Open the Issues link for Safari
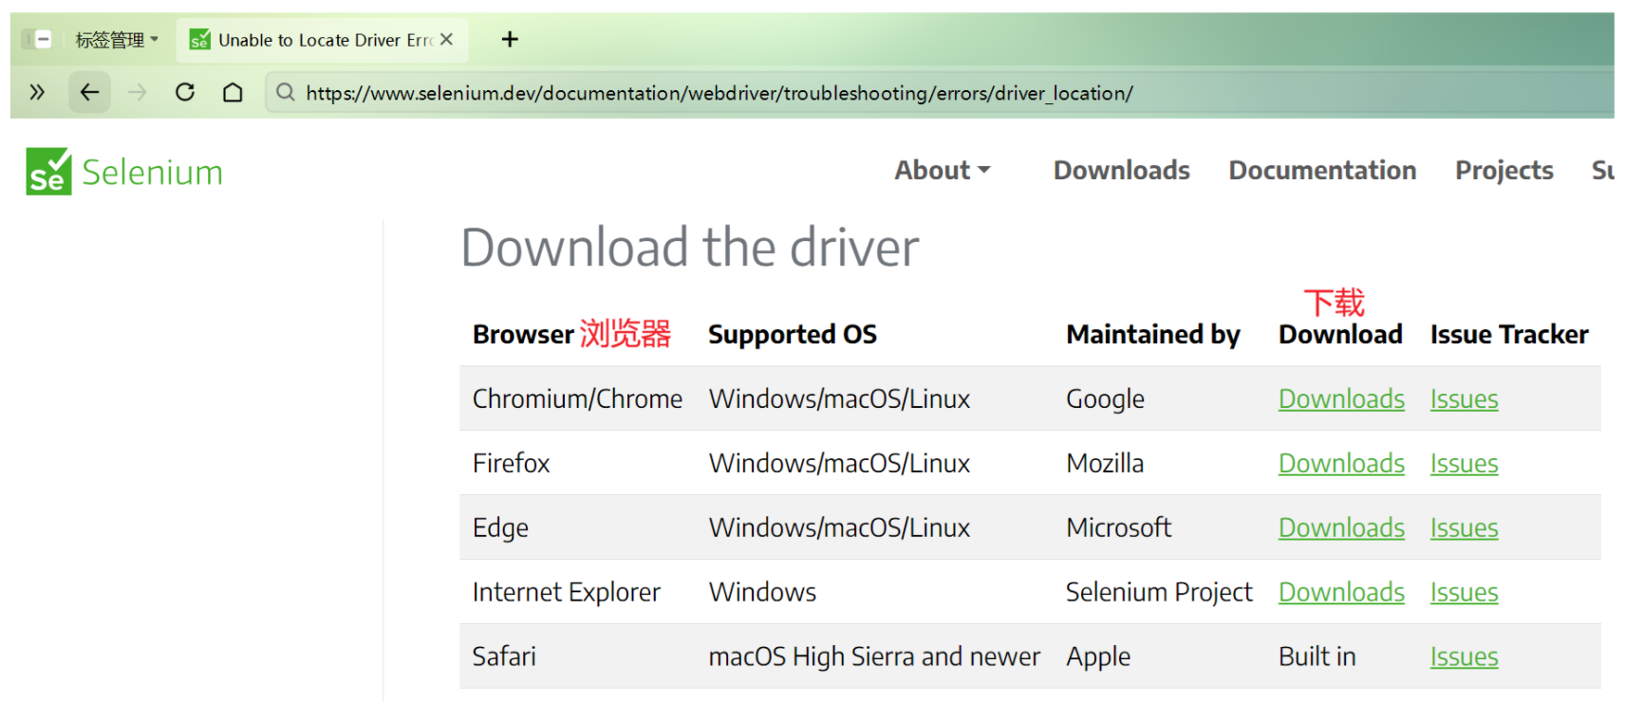 (x=1464, y=657)
